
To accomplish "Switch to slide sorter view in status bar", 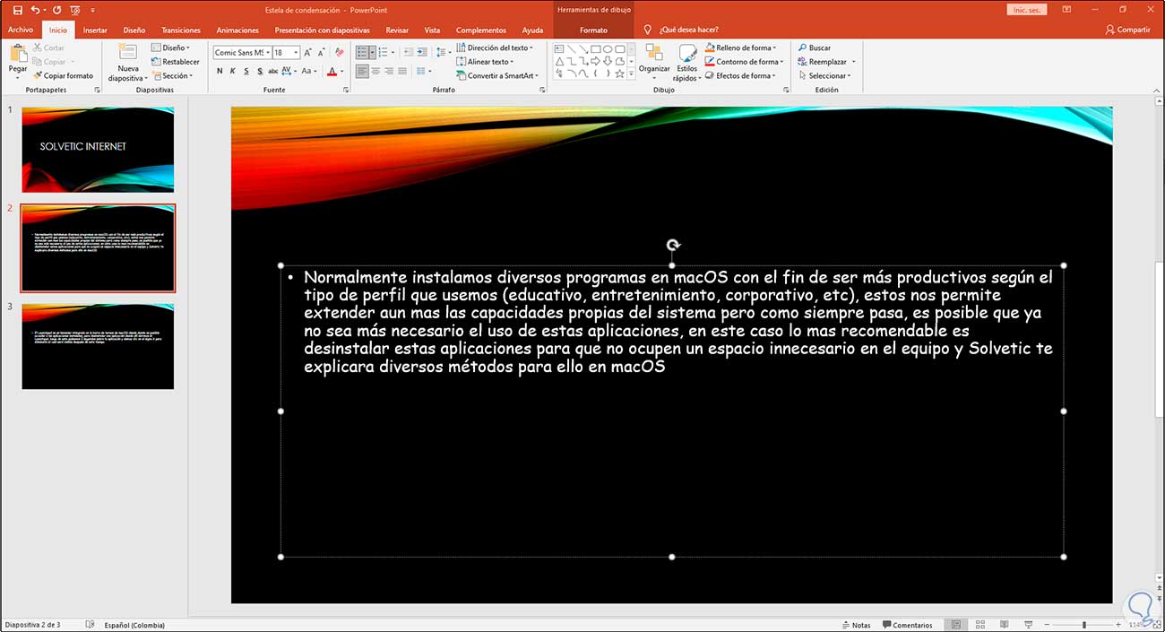I will pyautogui.click(x=980, y=625).
